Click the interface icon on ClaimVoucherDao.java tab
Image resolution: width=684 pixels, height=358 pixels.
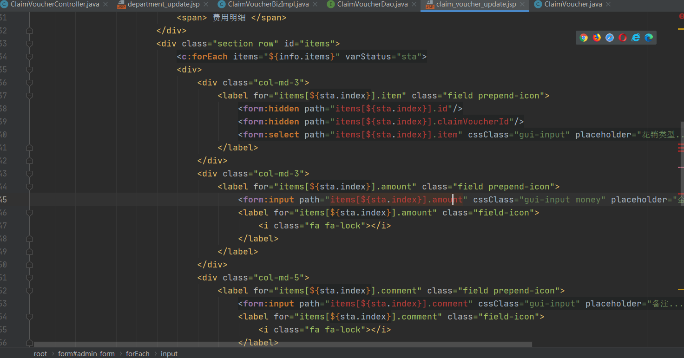point(331,4)
